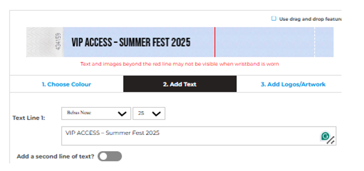
Task: Click the wristband preview text VIP ACCESS
Action: pos(92,42)
